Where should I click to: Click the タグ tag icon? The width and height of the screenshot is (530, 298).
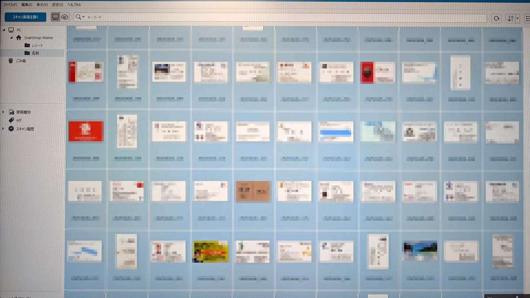(x=11, y=120)
